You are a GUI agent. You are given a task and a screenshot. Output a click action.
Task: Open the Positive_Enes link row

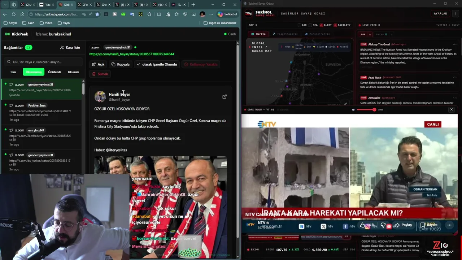pyautogui.click(x=42, y=112)
